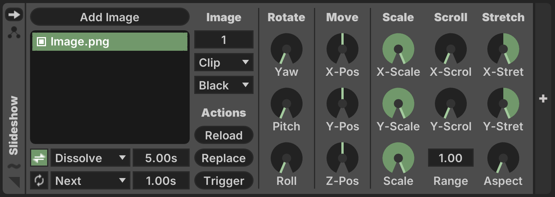Click the X-Scale knob

pyautogui.click(x=398, y=49)
